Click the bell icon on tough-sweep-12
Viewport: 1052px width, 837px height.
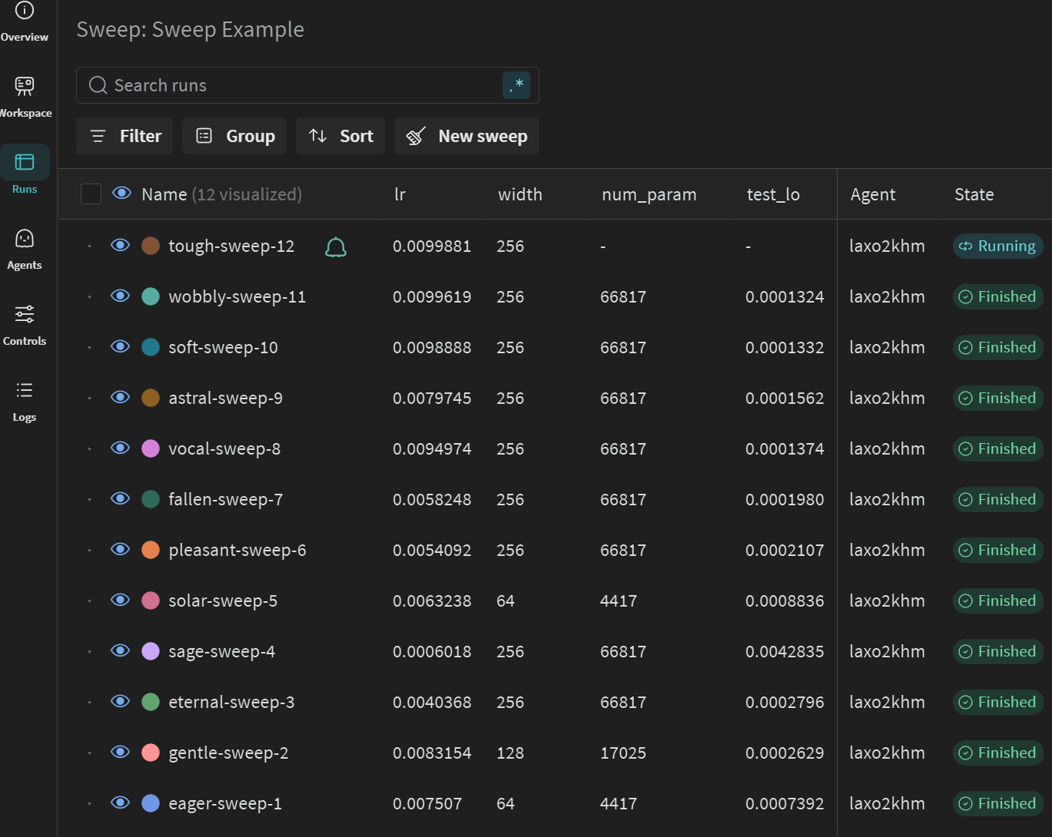click(336, 247)
